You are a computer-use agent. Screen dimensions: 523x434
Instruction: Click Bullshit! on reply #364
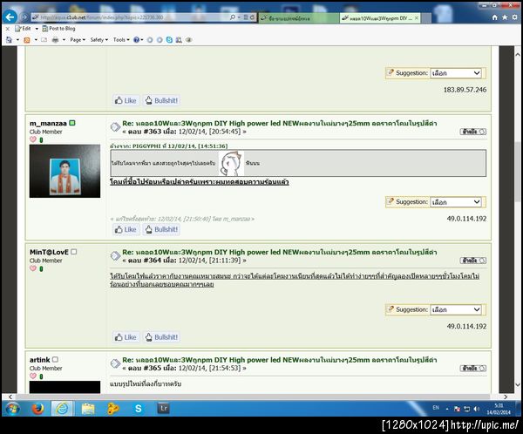(162, 337)
